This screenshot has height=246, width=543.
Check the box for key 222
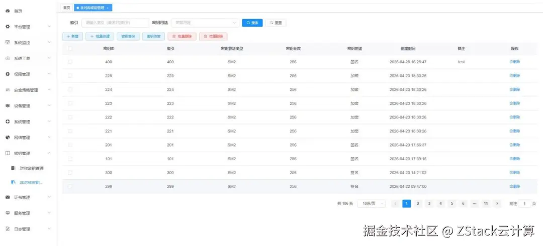[x=70, y=117]
